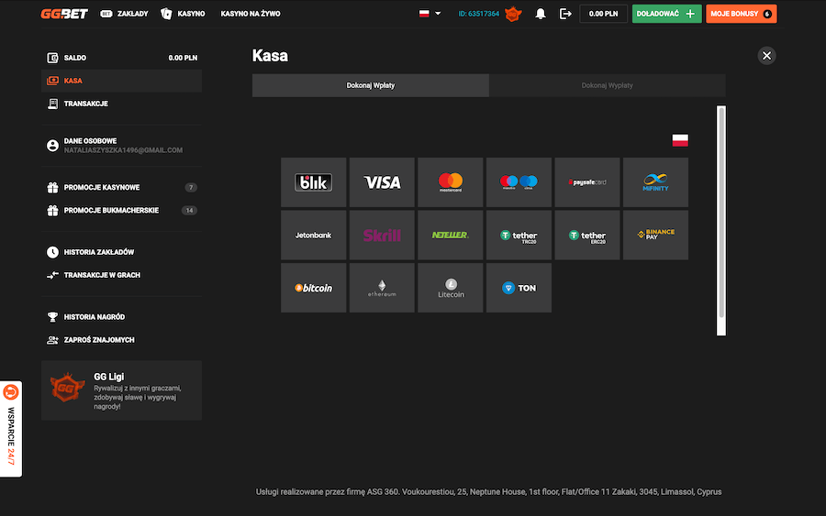Select Mastercard payment option
The image size is (826, 516).
tap(451, 182)
